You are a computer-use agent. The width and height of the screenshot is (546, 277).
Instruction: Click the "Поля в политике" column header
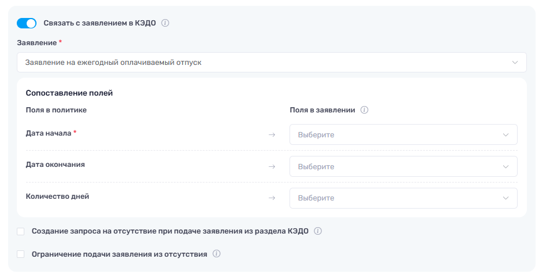click(x=60, y=110)
